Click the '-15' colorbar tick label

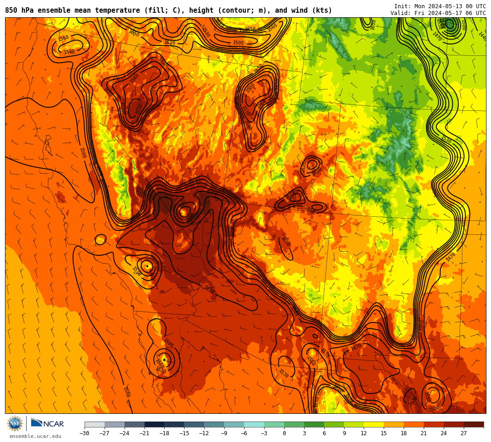click(185, 433)
